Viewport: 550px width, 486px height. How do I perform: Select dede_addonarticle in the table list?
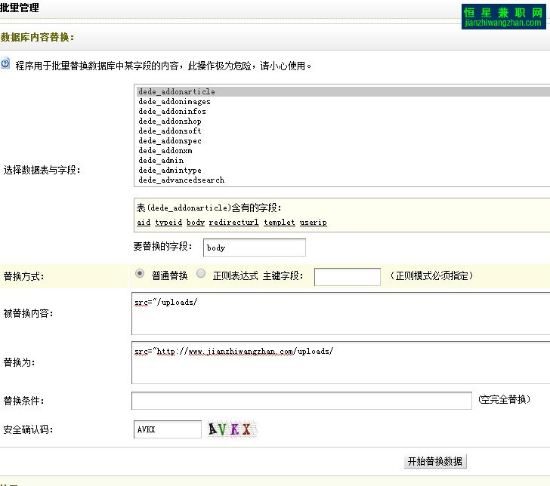[177, 92]
